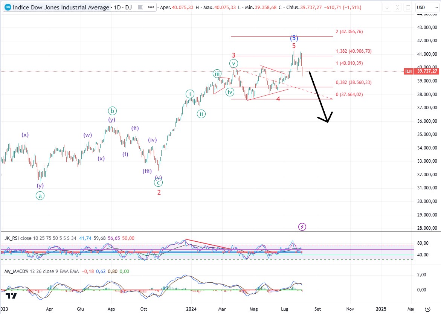Image resolution: width=441 pixels, height=314 pixels.
Task: Click the purple (iv) wave label
Action: pyautogui.click(x=153, y=140)
